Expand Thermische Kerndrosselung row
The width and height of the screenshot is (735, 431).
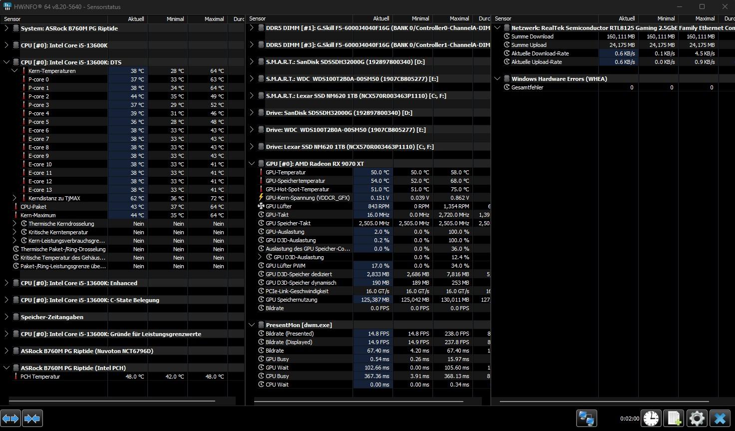click(14, 224)
